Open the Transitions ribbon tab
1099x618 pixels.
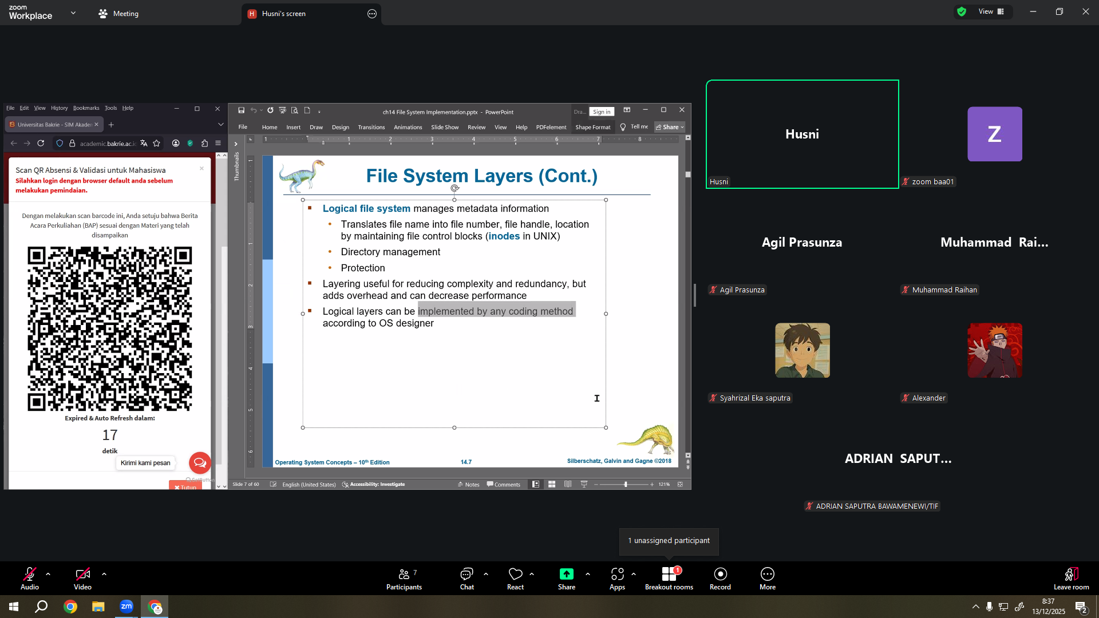[x=371, y=127]
